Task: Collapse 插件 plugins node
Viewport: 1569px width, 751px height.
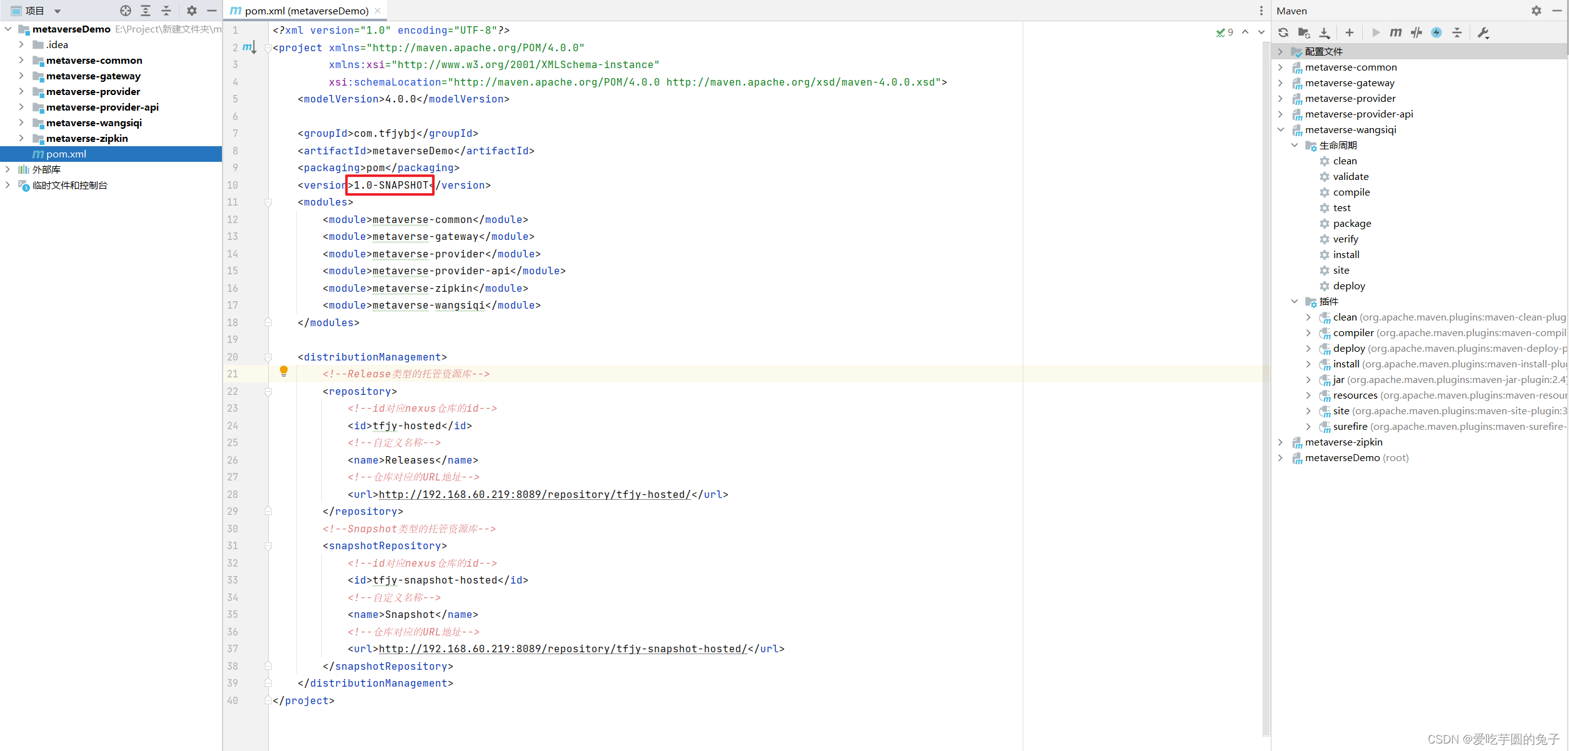Action: (1295, 301)
